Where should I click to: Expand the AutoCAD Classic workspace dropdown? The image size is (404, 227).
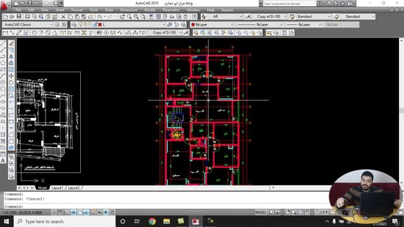coord(52,25)
